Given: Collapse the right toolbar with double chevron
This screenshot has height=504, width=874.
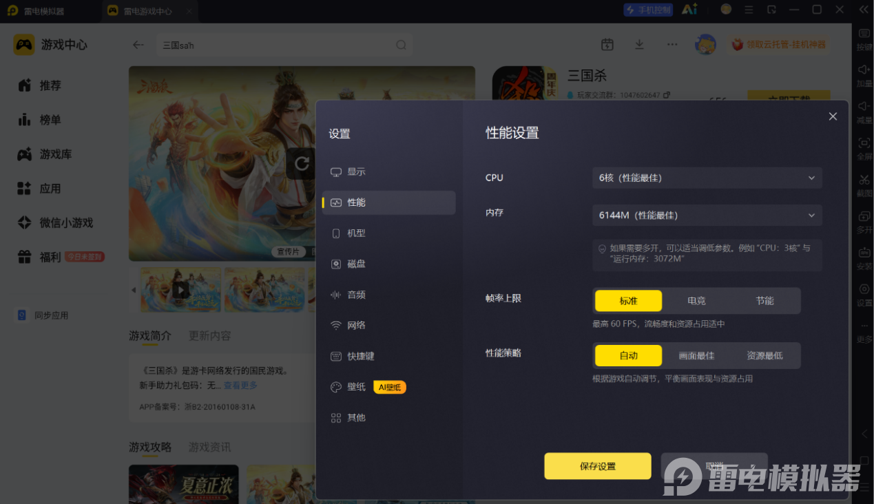Looking at the screenshot, I should click(864, 10).
